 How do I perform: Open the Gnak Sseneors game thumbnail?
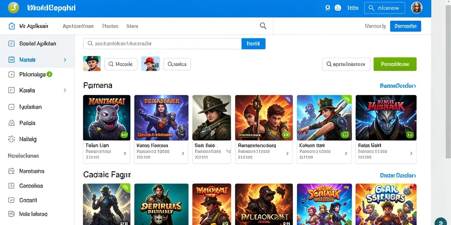pos(386,204)
